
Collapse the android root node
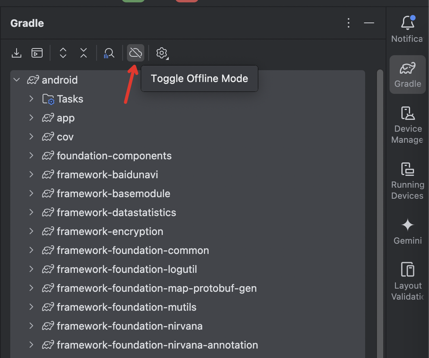17,80
